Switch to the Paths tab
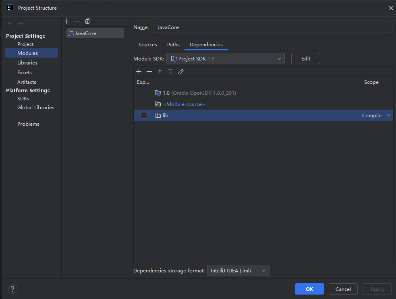The height and width of the screenshot is (299, 396). click(x=173, y=45)
